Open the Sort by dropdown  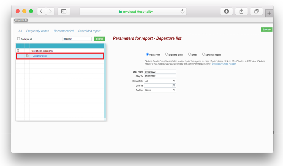(x=160, y=90)
